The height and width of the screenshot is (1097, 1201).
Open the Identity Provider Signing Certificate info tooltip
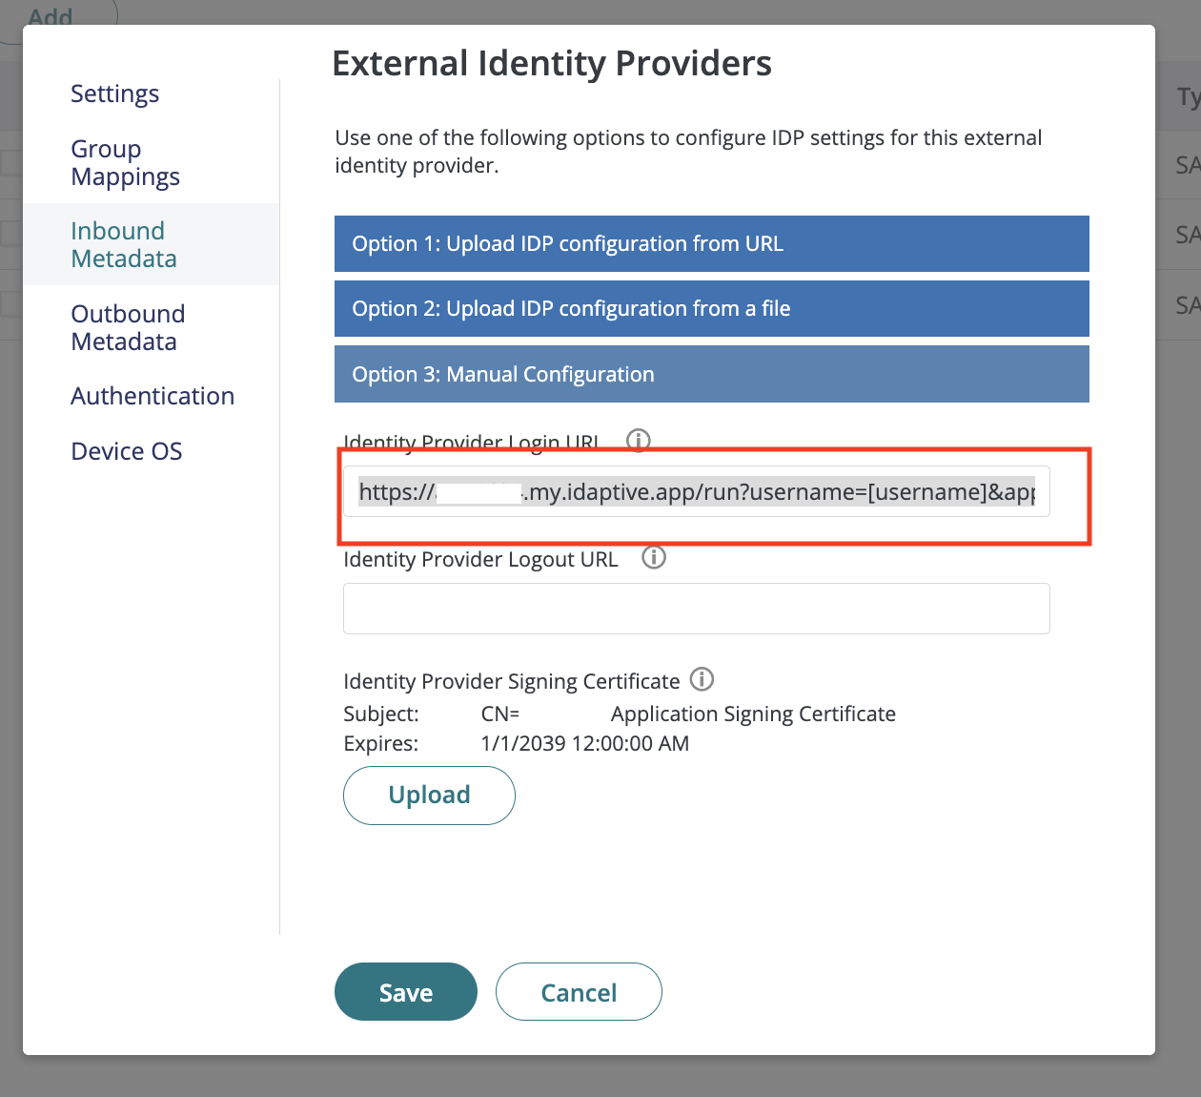(x=702, y=679)
